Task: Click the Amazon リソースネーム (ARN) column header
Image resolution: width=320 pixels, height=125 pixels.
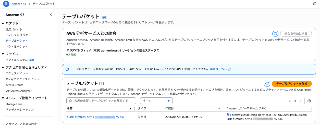Action: tap(246, 108)
